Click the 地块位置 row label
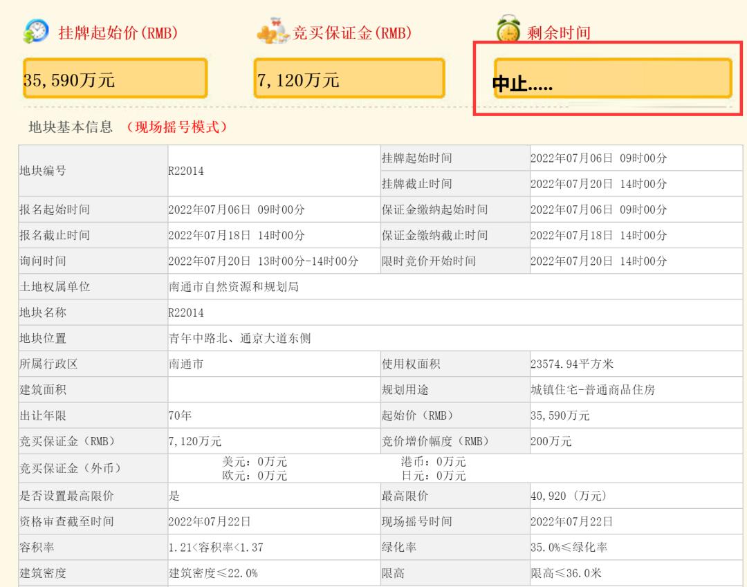The image size is (747, 587). (x=42, y=339)
